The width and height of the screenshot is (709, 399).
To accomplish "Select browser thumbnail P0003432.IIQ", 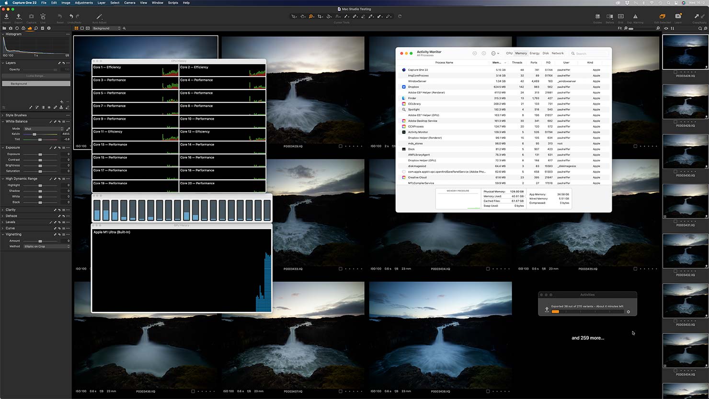I will coord(685,251).
